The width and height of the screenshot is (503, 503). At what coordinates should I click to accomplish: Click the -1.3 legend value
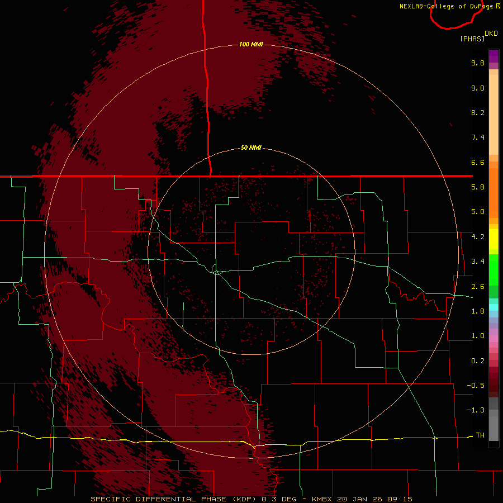(476, 410)
